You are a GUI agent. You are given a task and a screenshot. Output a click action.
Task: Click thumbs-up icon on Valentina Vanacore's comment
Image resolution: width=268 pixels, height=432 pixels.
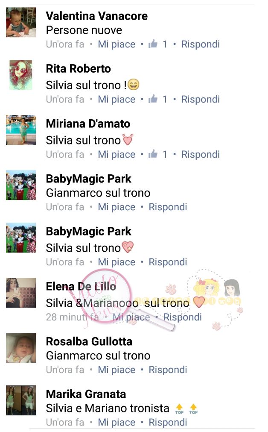(x=153, y=44)
